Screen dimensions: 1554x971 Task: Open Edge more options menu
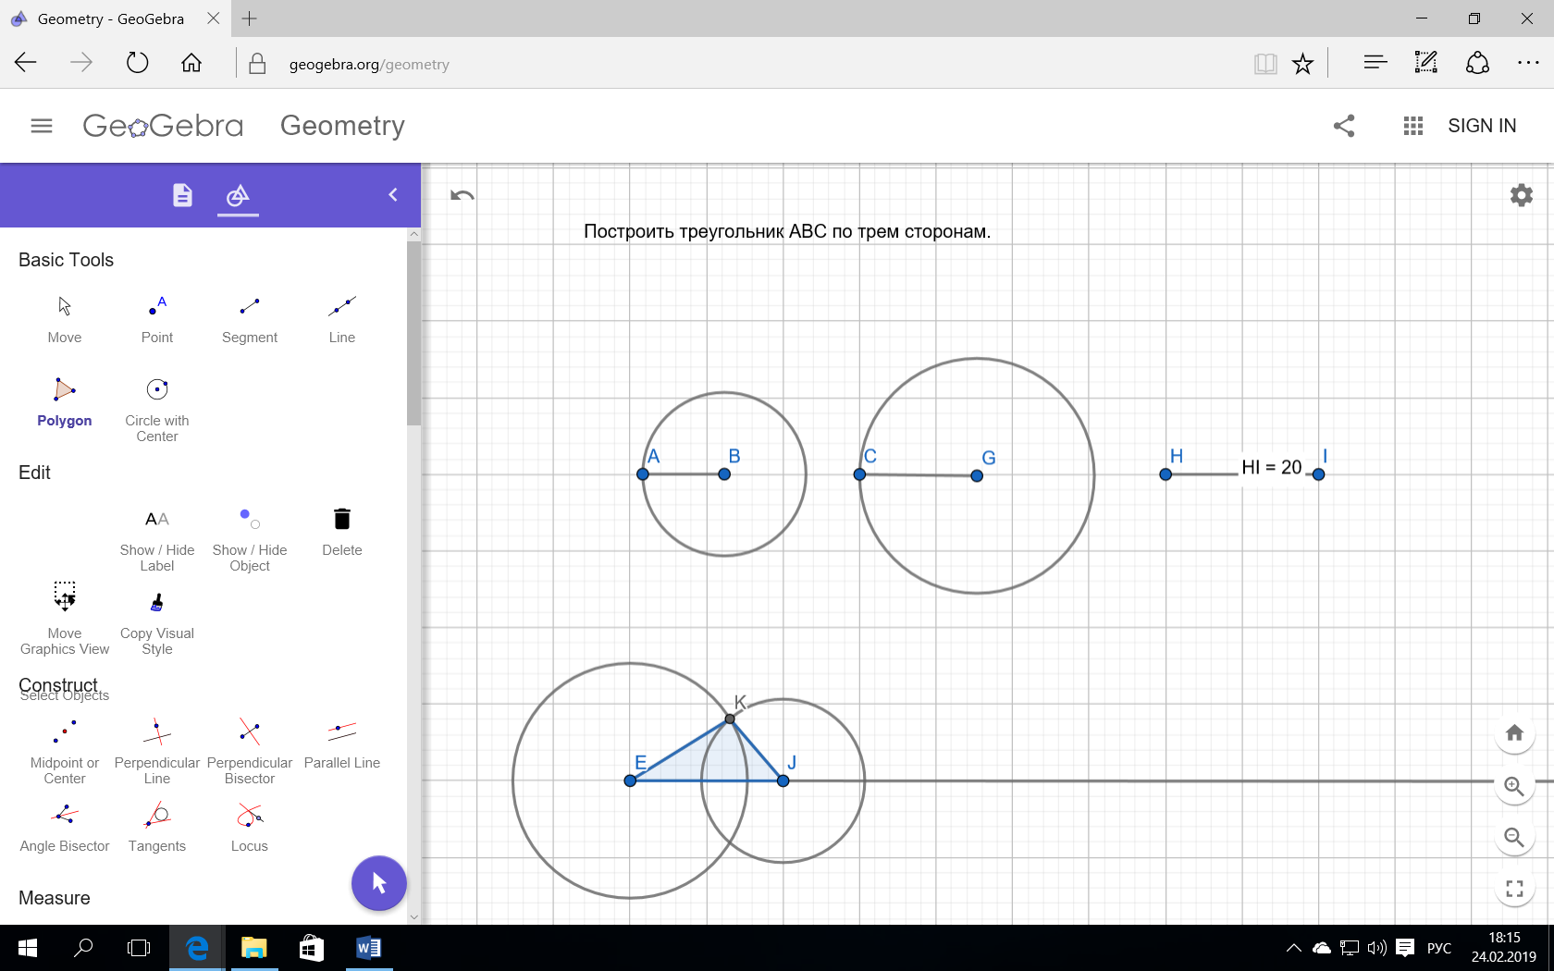point(1528,63)
